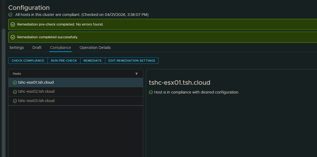317x157 pixels.
Task: Select host tshc-esx03.tsh.cloud by its name
Action: tap(36, 101)
